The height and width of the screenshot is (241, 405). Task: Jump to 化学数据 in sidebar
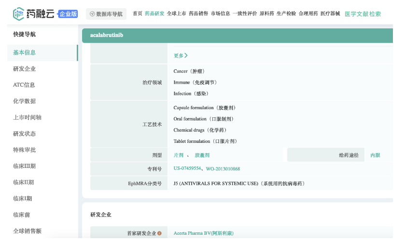tap(24, 101)
